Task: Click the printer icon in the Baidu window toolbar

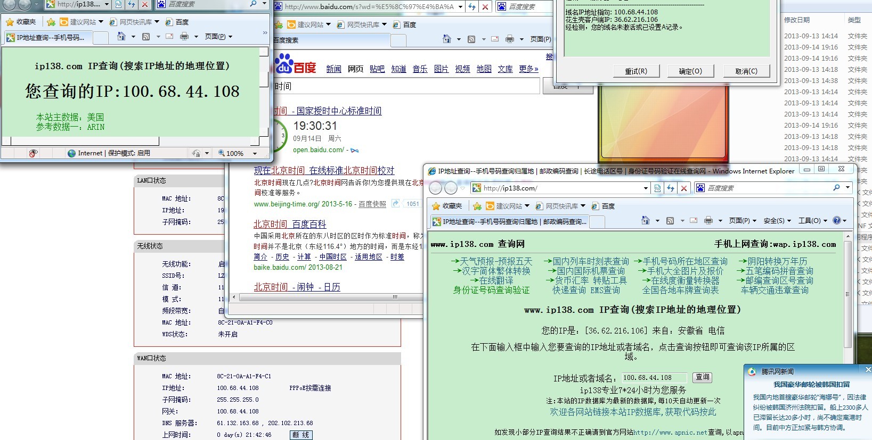Action: [509, 39]
